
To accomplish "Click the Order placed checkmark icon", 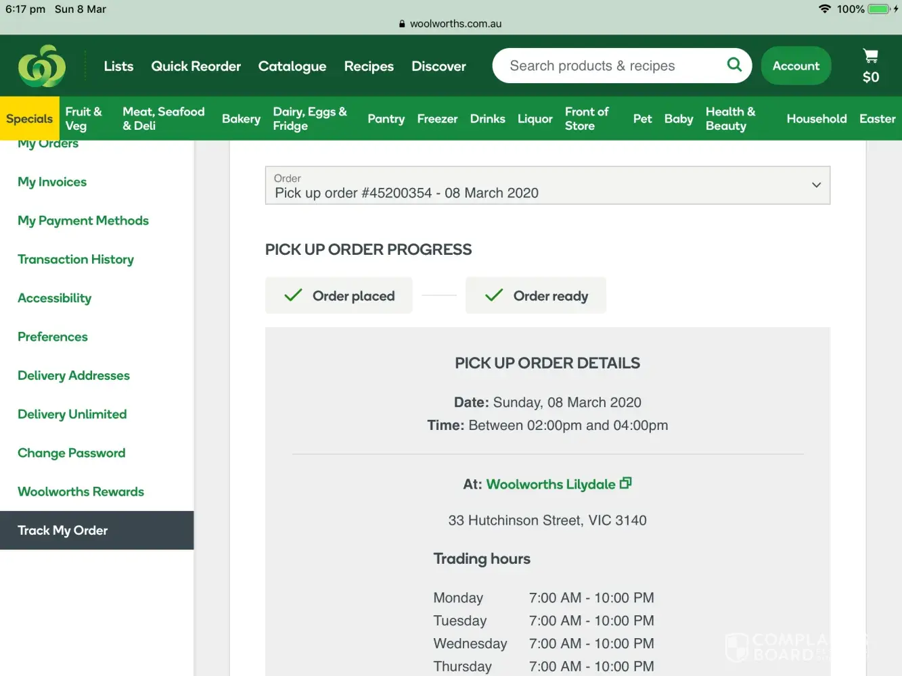I will coord(293,295).
